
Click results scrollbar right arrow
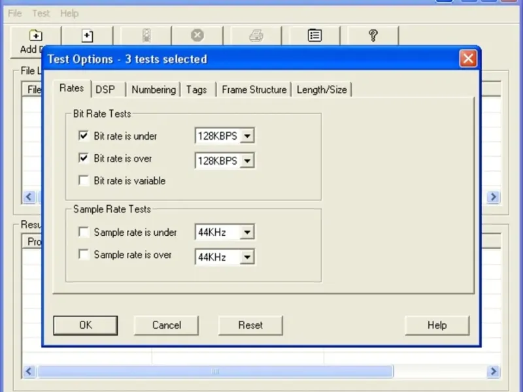point(494,371)
